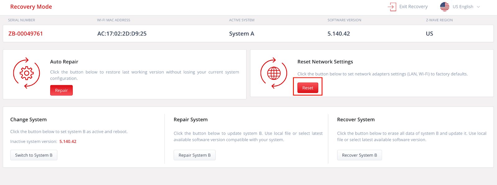Image resolution: width=497 pixels, height=185 pixels.
Task: Click the Change System heading
Action: 28,119
